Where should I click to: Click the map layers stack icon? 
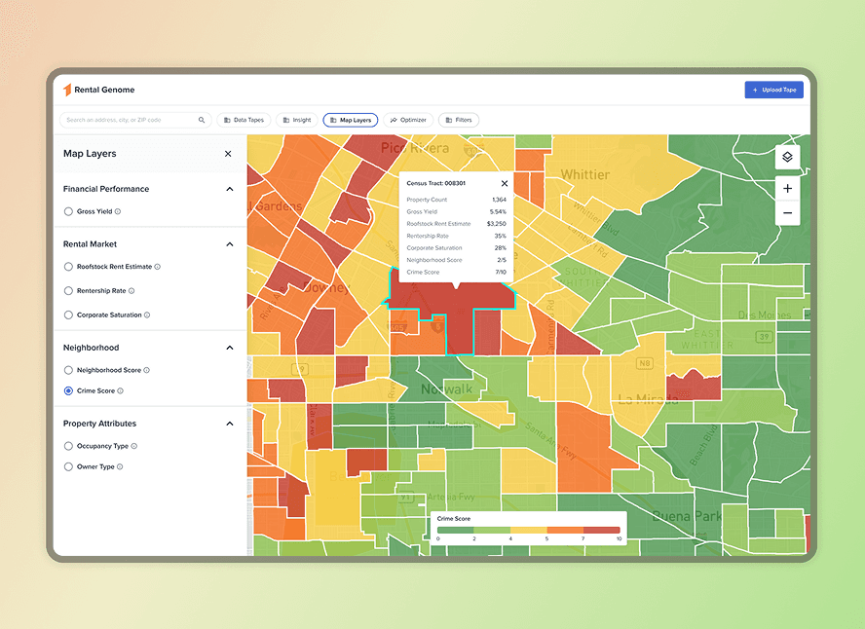tap(787, 157)
